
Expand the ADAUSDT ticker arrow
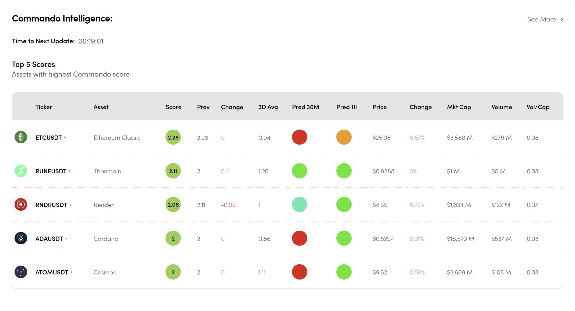[66, 238]
